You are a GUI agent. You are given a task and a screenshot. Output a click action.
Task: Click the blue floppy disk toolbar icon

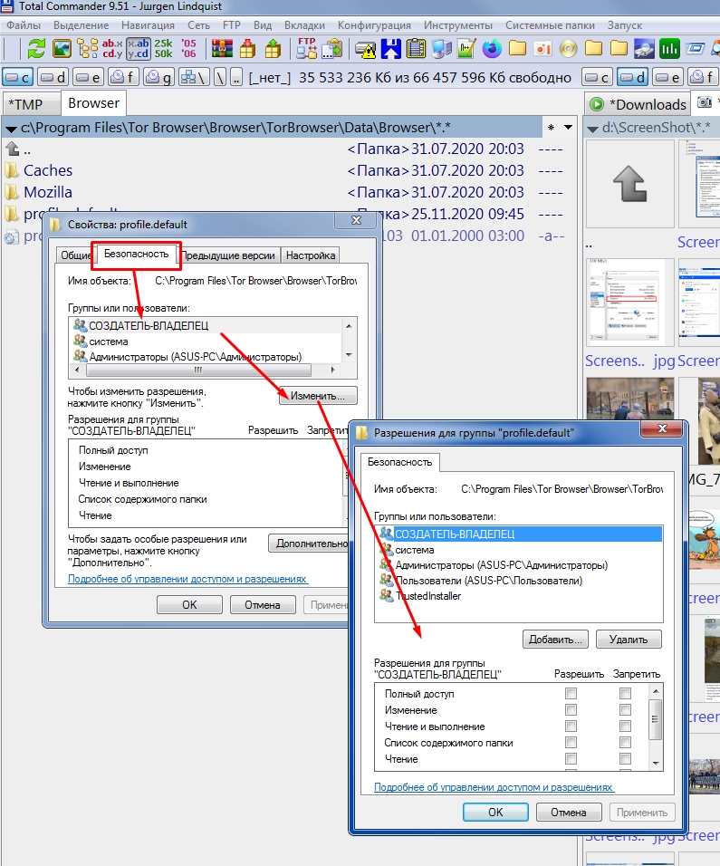(391, 49)
